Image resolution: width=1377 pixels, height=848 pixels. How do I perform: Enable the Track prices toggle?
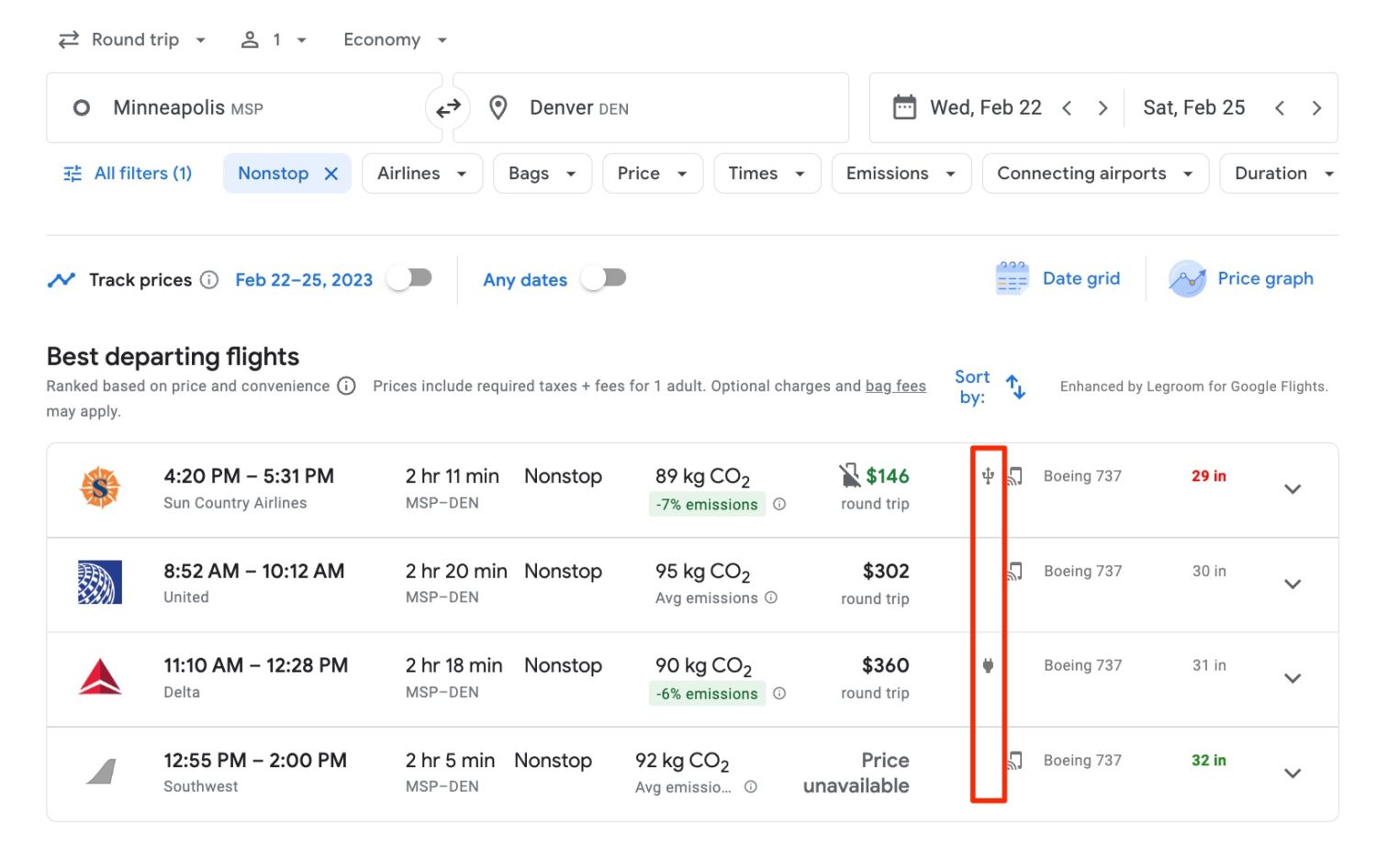pyautogui.click(x=409, y=279)
